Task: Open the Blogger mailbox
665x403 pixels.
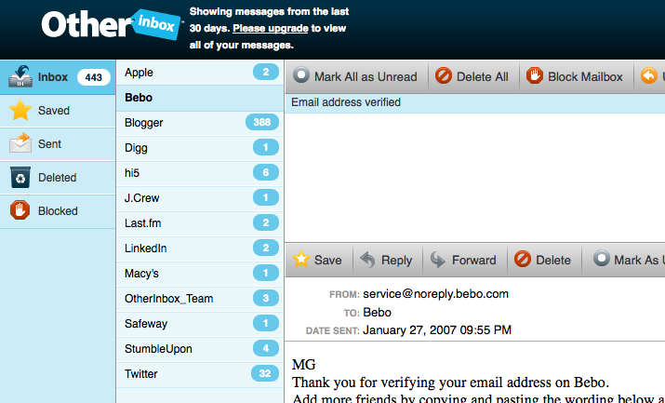Action: coord(200,123)
